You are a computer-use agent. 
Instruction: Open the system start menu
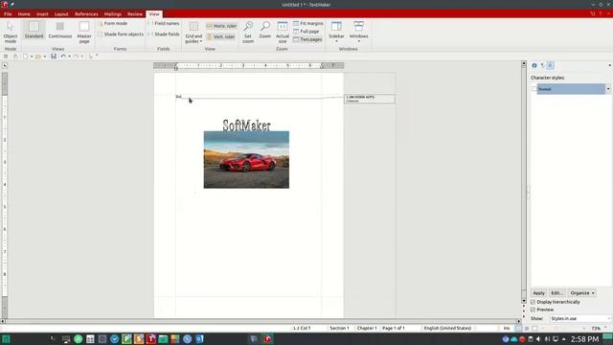[7, 338]
